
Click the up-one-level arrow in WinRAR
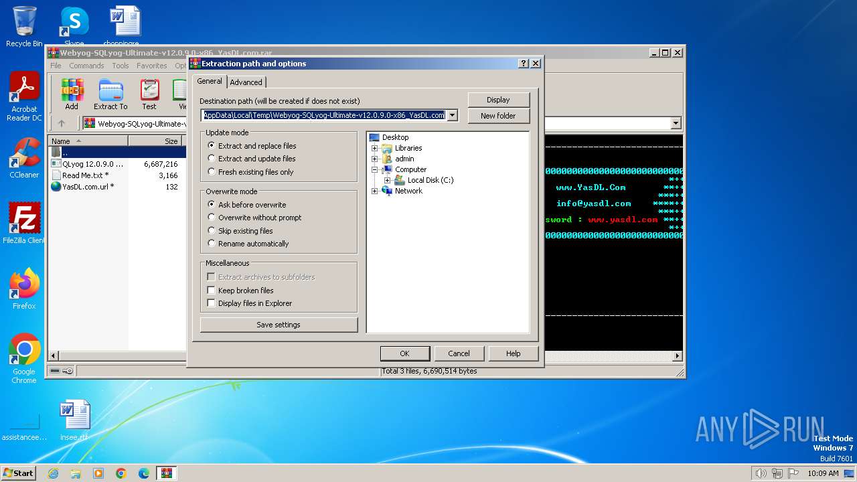click(x=62, y=123)
